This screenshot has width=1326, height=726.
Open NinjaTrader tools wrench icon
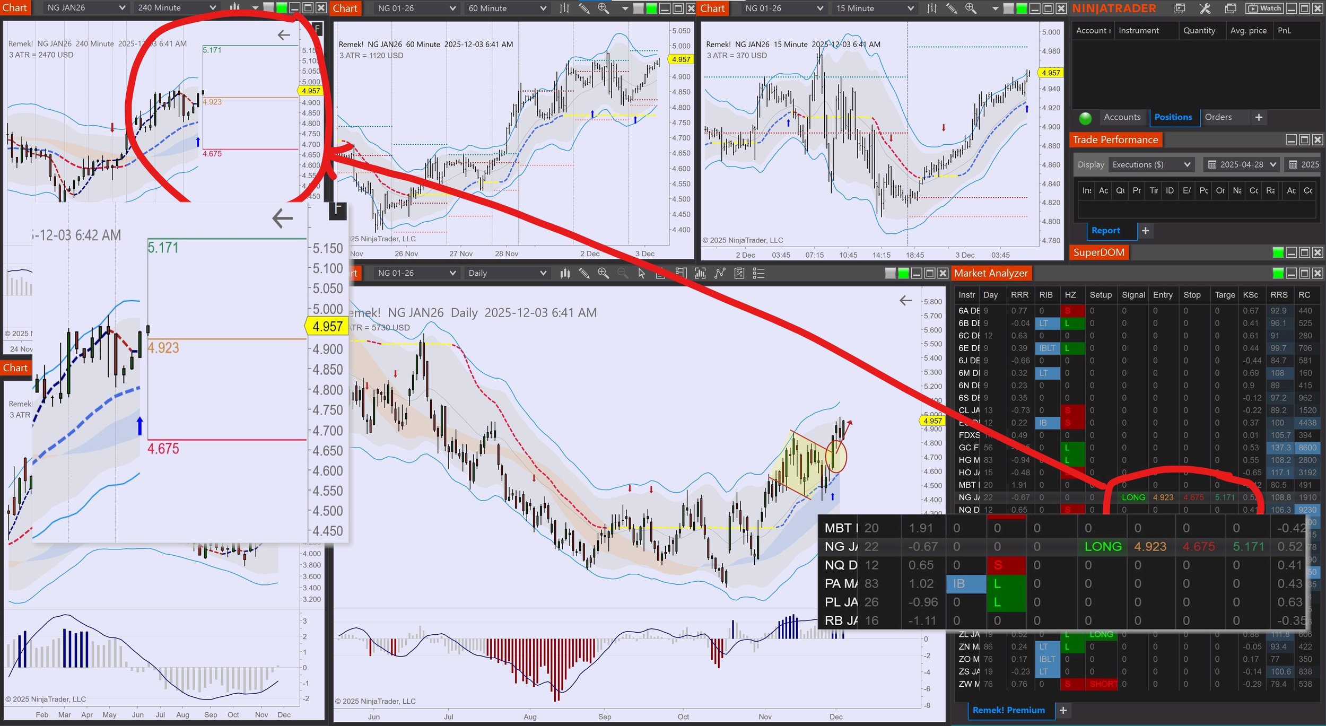coord(1205,8)
